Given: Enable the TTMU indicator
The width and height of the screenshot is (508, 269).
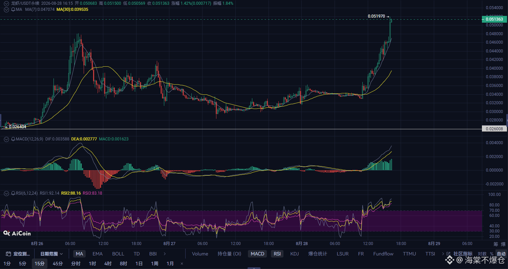Looking at the screenshot, I should pos(409,254).
